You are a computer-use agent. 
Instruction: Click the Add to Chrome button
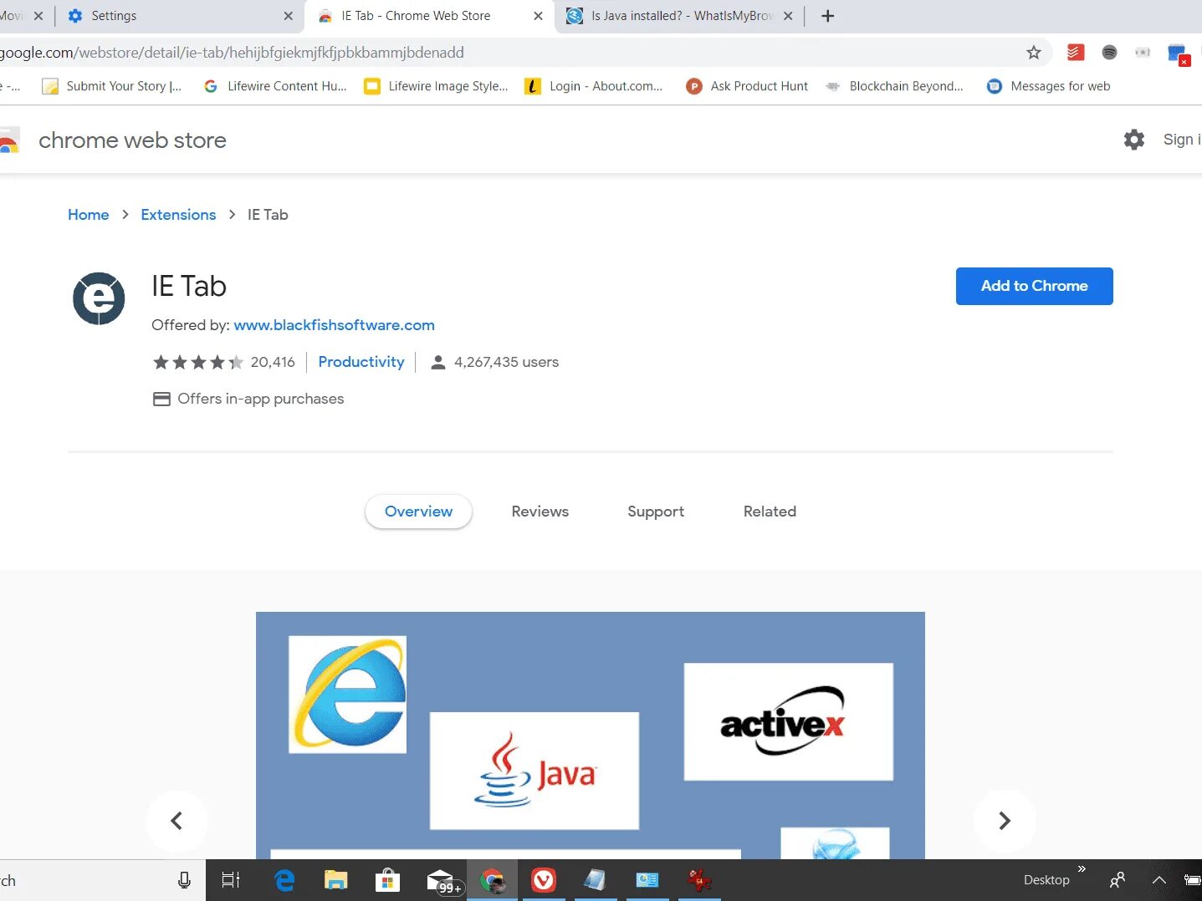tap(1034, 286)
